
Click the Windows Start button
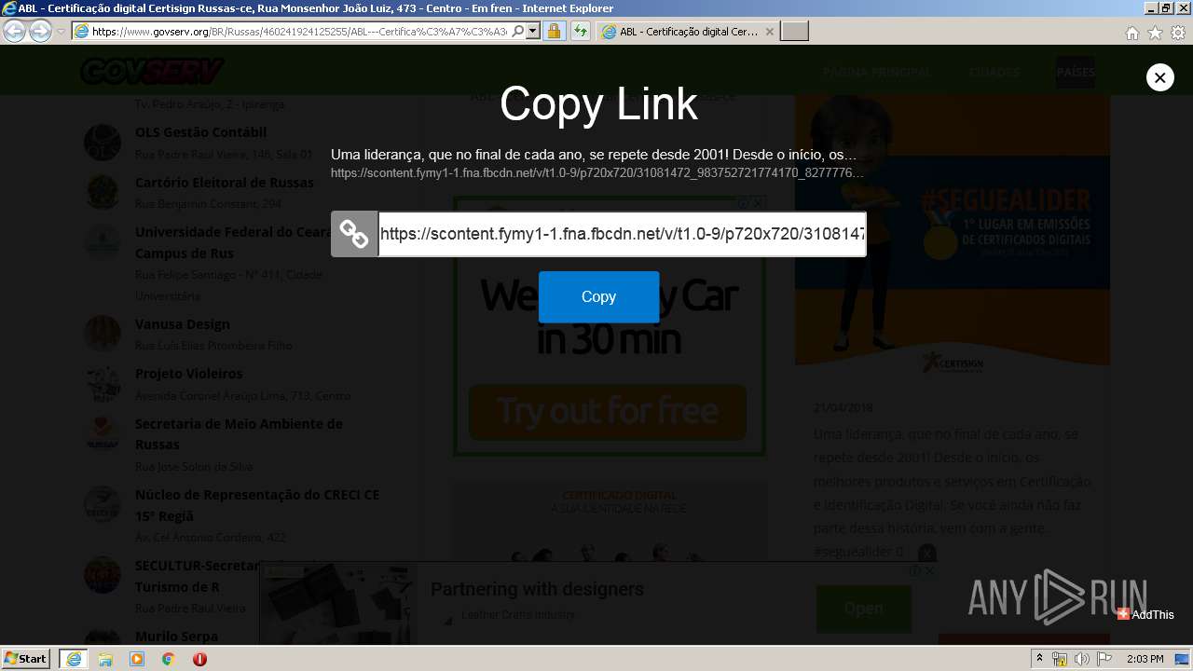point(25,659)
